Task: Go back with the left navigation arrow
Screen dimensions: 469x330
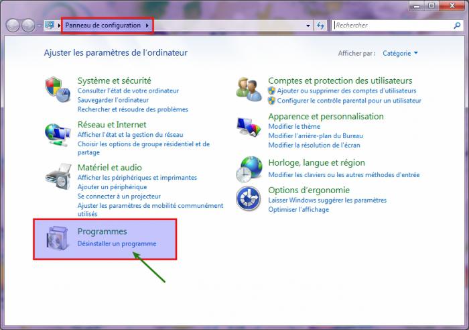Action: (13, 25)
